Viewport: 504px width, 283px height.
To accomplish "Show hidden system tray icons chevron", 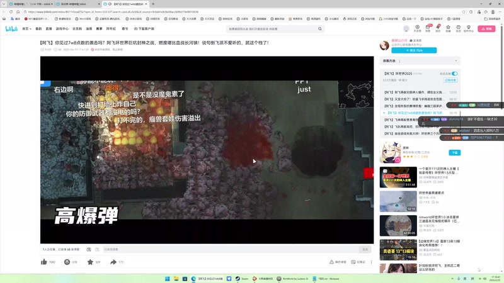I will 452,279.
